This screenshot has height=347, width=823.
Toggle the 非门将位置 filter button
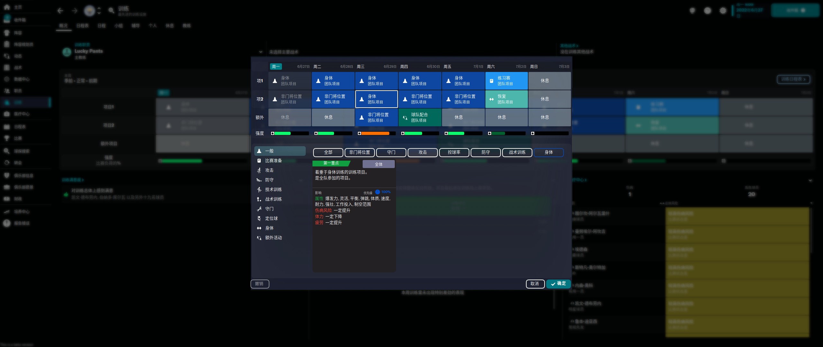(x=359, y=152)
